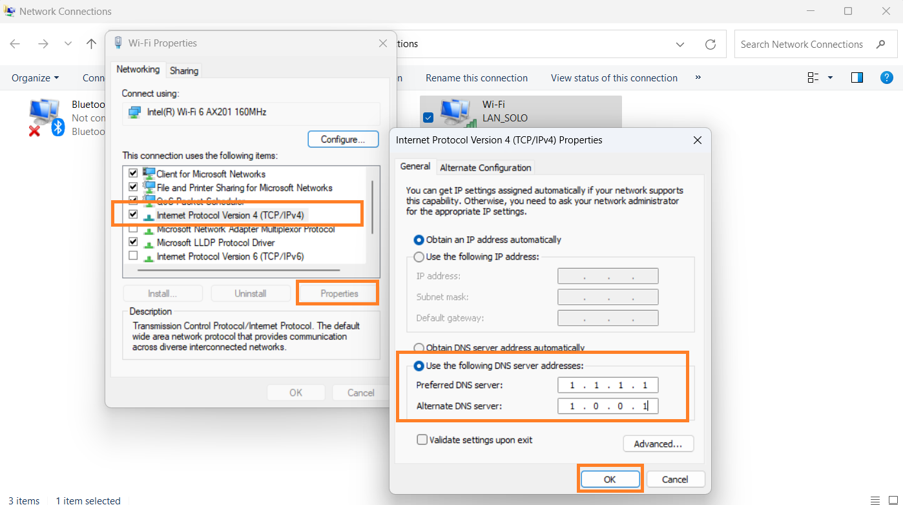Switch to the Alternate Configuration tab

[486, 168]
